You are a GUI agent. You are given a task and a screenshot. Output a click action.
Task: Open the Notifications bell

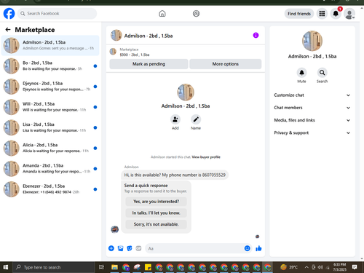pos(336,14)
